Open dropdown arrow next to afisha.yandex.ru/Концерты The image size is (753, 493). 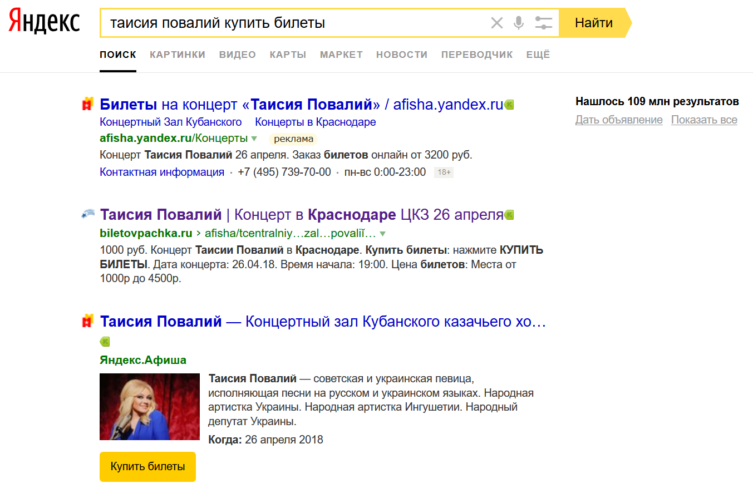point(254,139)
